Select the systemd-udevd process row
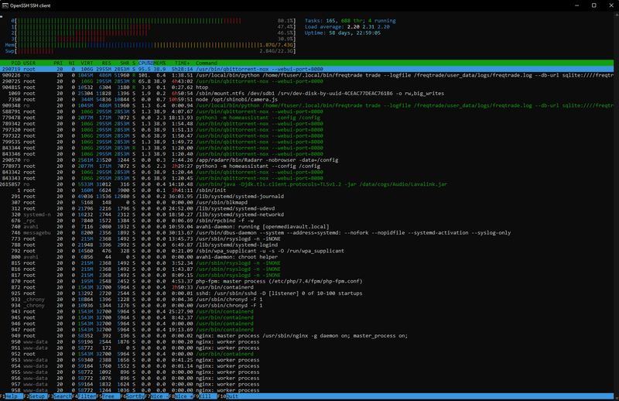The width and height of the screenshot is (619, 401). [x=306, y=208]
